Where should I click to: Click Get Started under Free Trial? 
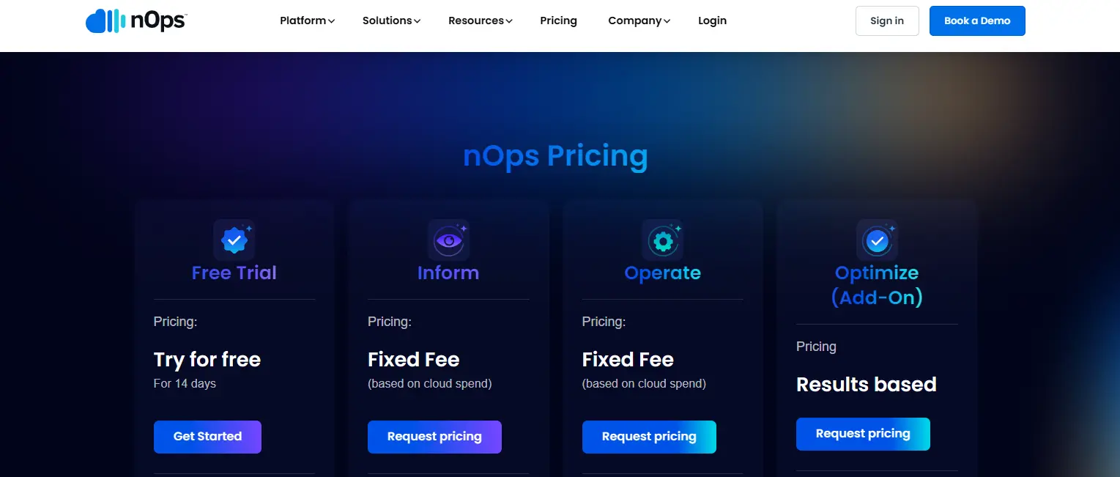pyautogui.click(x=207, y=437)
